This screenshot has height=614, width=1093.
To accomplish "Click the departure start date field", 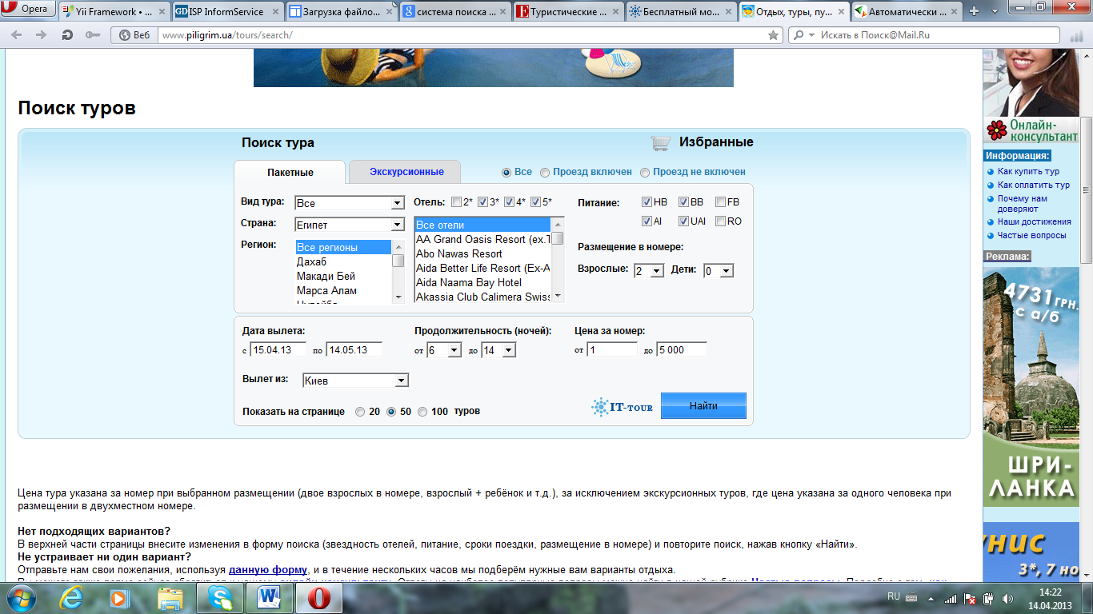I will pos(279,350).
